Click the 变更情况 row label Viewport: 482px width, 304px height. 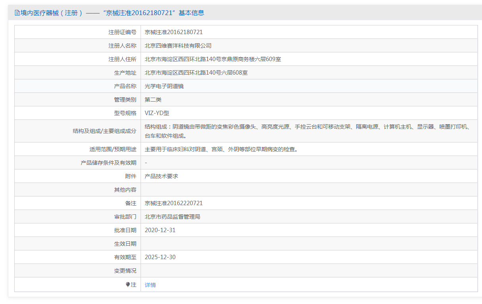[125, 271]
